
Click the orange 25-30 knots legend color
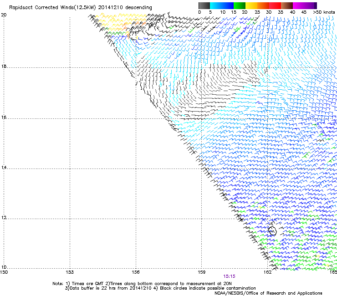(263, 5)
